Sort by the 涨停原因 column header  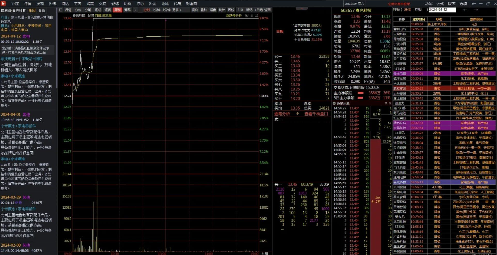pyautogui.click(x=476, y=19)
